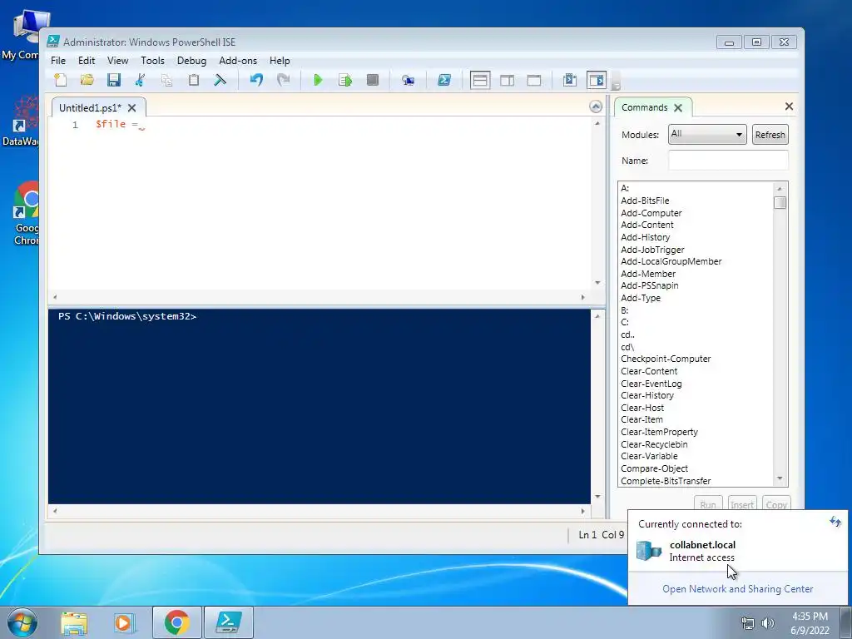Screen dimensions: 852x639
Task: Open the Debug menu
Action: pos(192,60)
